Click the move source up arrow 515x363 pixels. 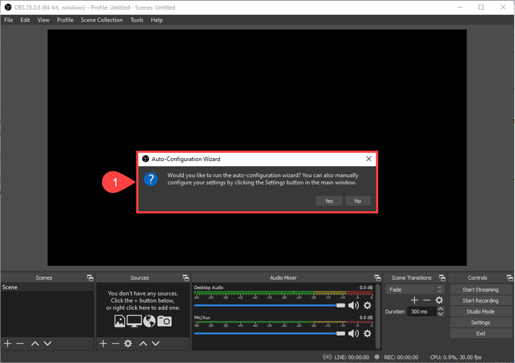coord(143,344)
